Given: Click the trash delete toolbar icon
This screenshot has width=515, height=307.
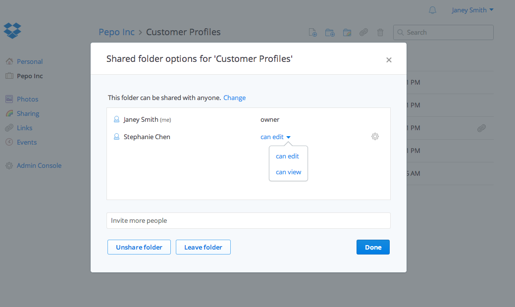Looking at the screenshot, I should click(380, 33).
